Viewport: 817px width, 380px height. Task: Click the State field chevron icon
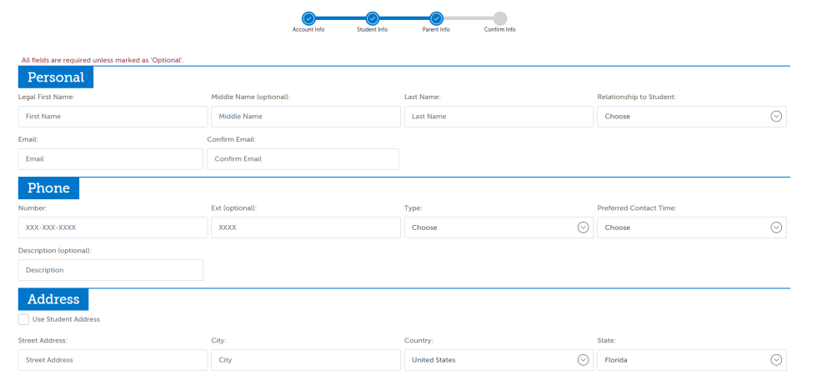coord(776,360)
